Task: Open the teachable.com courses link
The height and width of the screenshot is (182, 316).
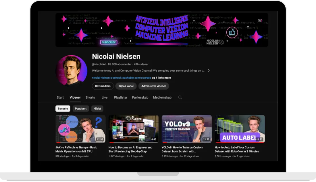Action: tap(121, 78)
